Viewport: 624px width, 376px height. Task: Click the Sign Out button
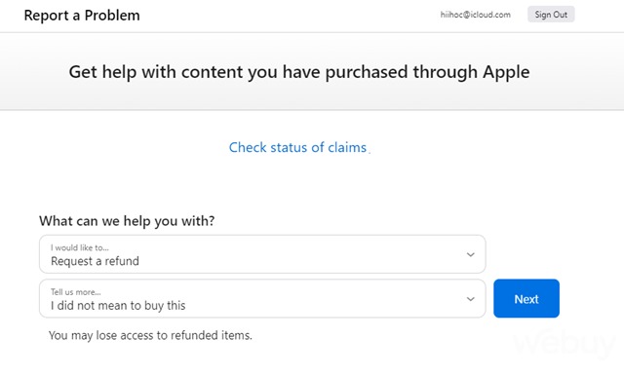(551, 15)
